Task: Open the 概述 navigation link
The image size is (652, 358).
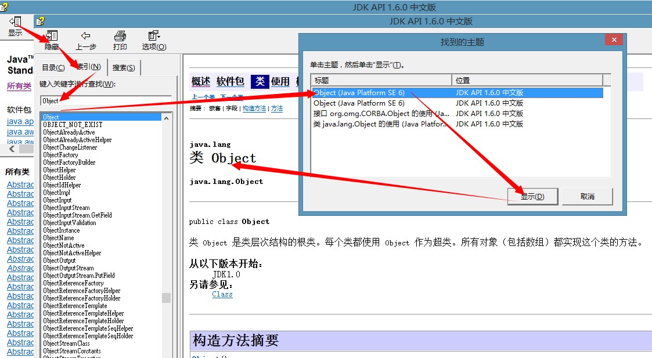Action: 201,81
